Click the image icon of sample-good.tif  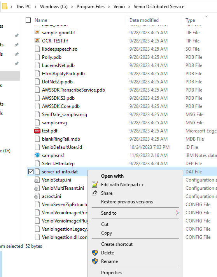[37, 32]
